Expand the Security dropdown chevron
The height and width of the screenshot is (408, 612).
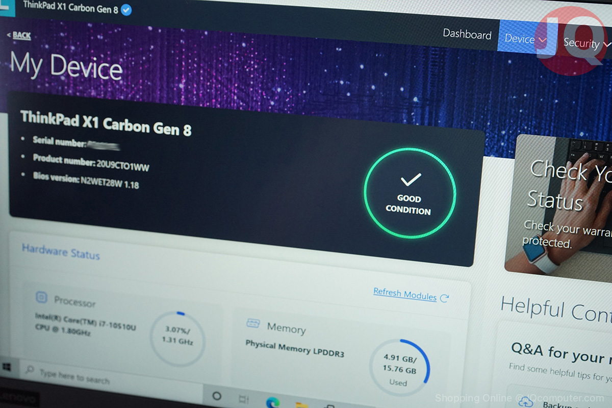point(606,44)
